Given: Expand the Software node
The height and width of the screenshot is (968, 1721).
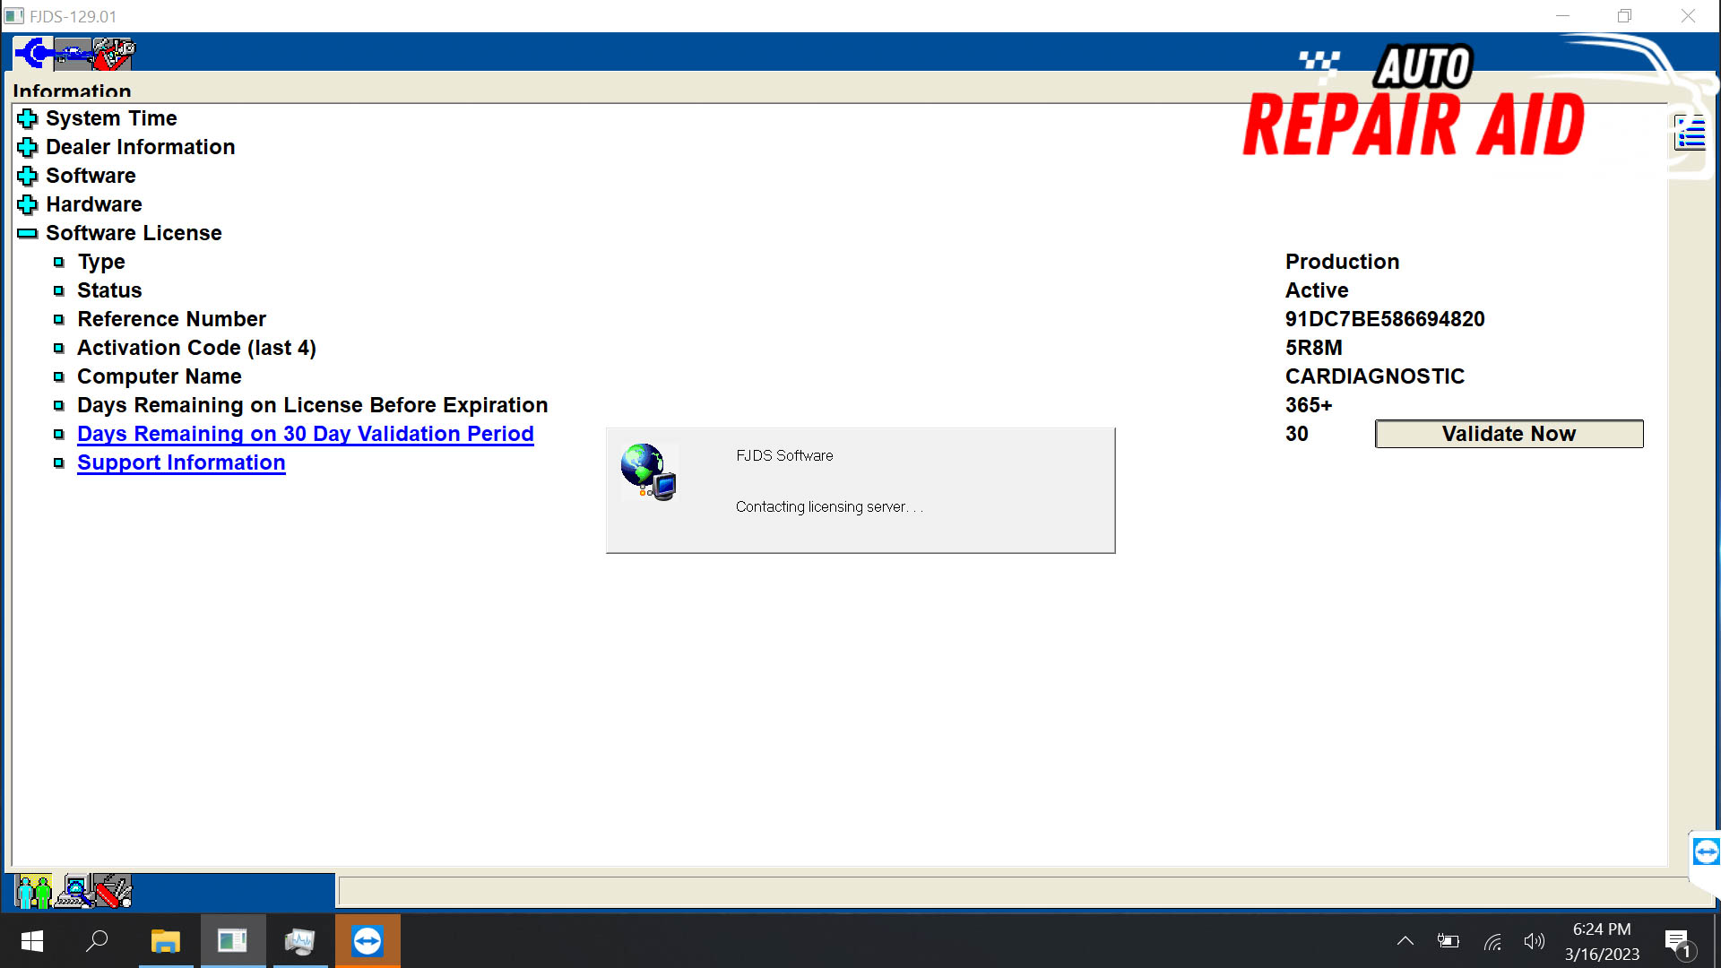Looking at the screenshot, I should click(x=28, y=176).
